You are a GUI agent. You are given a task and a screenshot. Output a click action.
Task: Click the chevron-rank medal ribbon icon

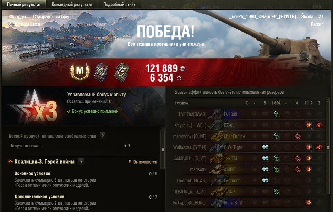(122, 72)
